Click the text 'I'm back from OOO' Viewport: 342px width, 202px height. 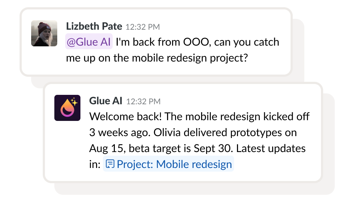[162, 42]
